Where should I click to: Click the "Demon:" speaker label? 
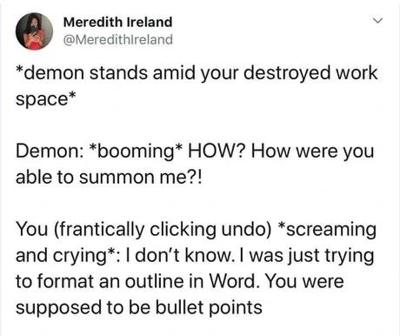tap(50, 151)
